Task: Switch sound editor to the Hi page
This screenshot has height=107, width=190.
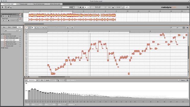Action: (37, 80)
